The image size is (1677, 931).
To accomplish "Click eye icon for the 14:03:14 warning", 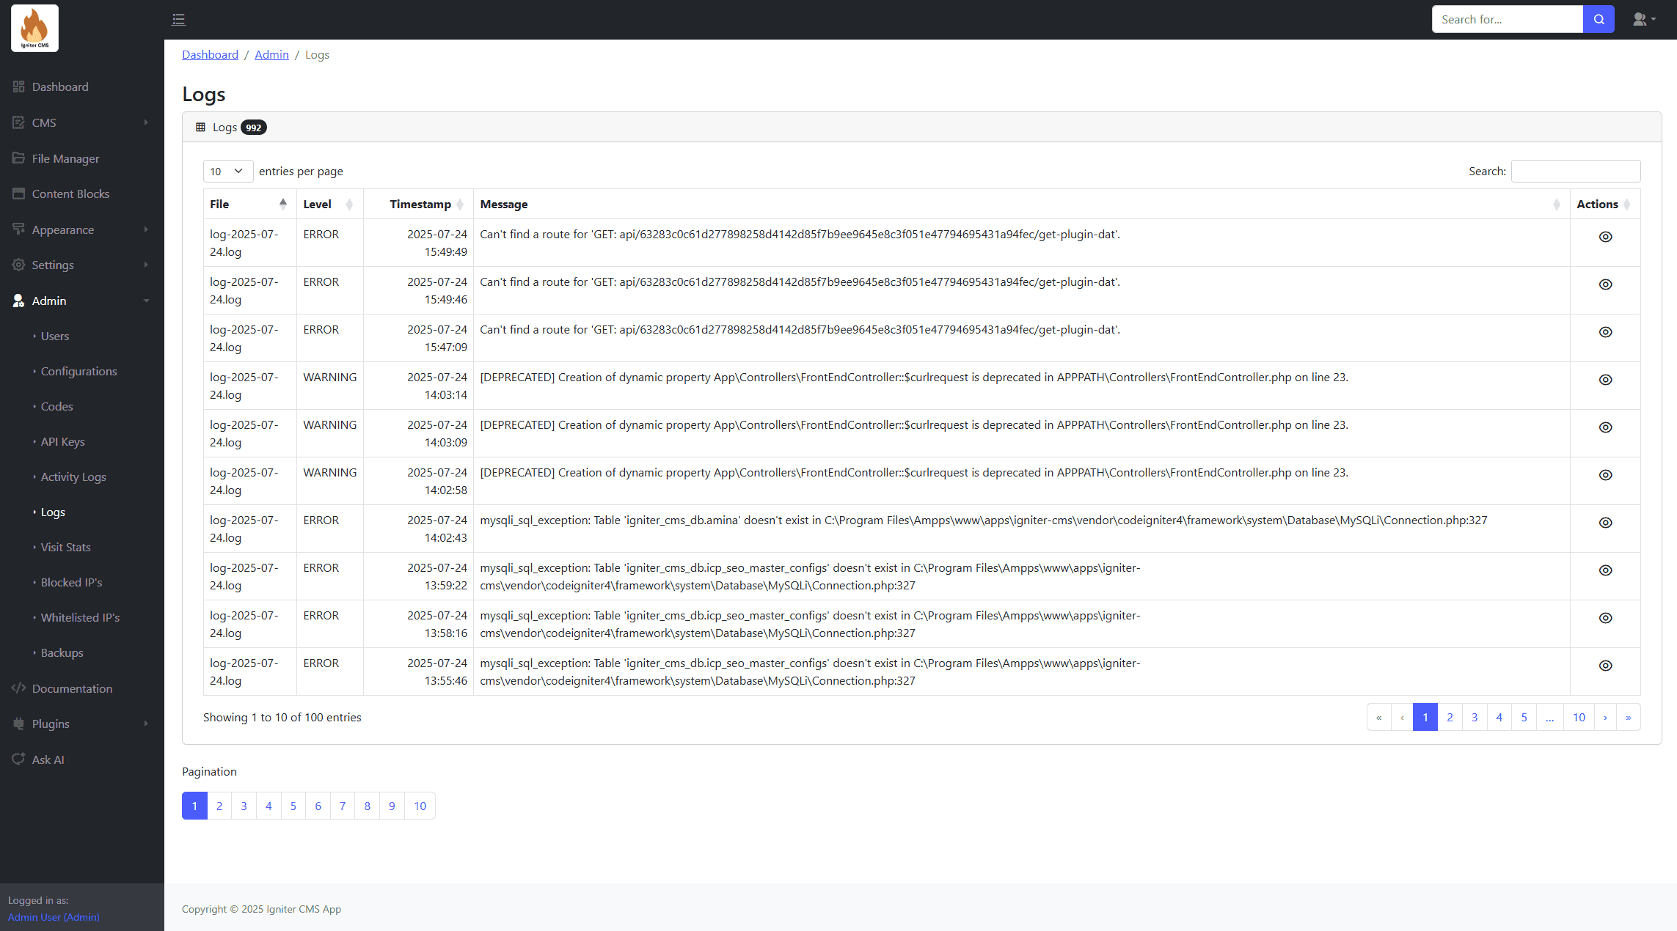I will (x=1605, y=380).
